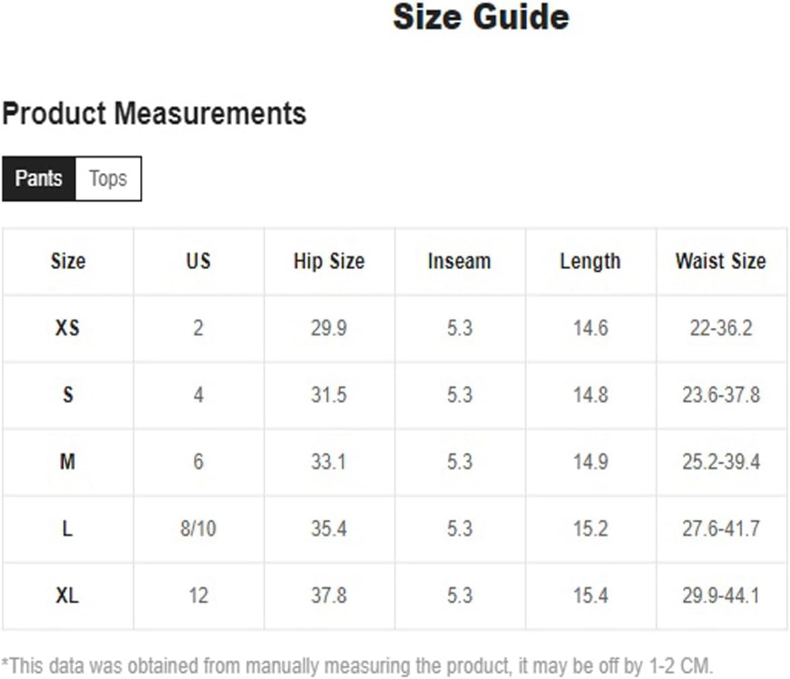Click the manual measurement disclaimer note
The image size is (790, 679).
coord(357,666)
